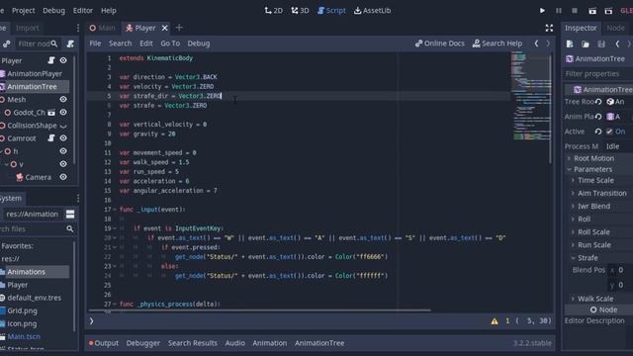Open Search Help
Image resolution: width=633 pixels, height=356 pixels.
coord(497,44)
